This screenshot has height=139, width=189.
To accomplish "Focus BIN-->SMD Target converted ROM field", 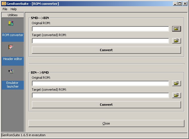I will [x=100, y=95].
